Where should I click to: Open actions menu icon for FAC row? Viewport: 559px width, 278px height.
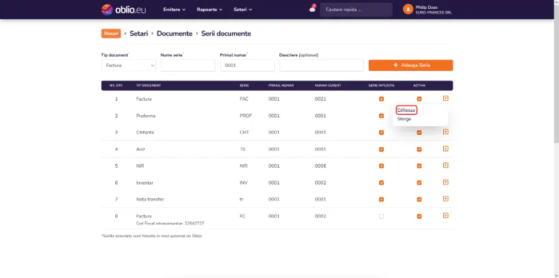coord(446,98)
